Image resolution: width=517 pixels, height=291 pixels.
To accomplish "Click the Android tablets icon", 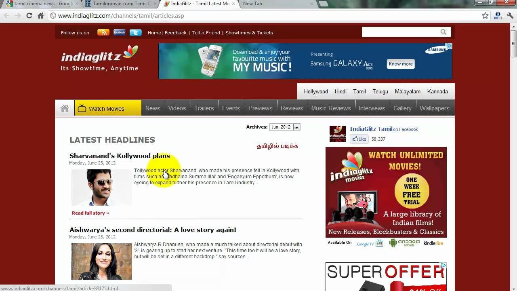I will click(x=404, y=243).
